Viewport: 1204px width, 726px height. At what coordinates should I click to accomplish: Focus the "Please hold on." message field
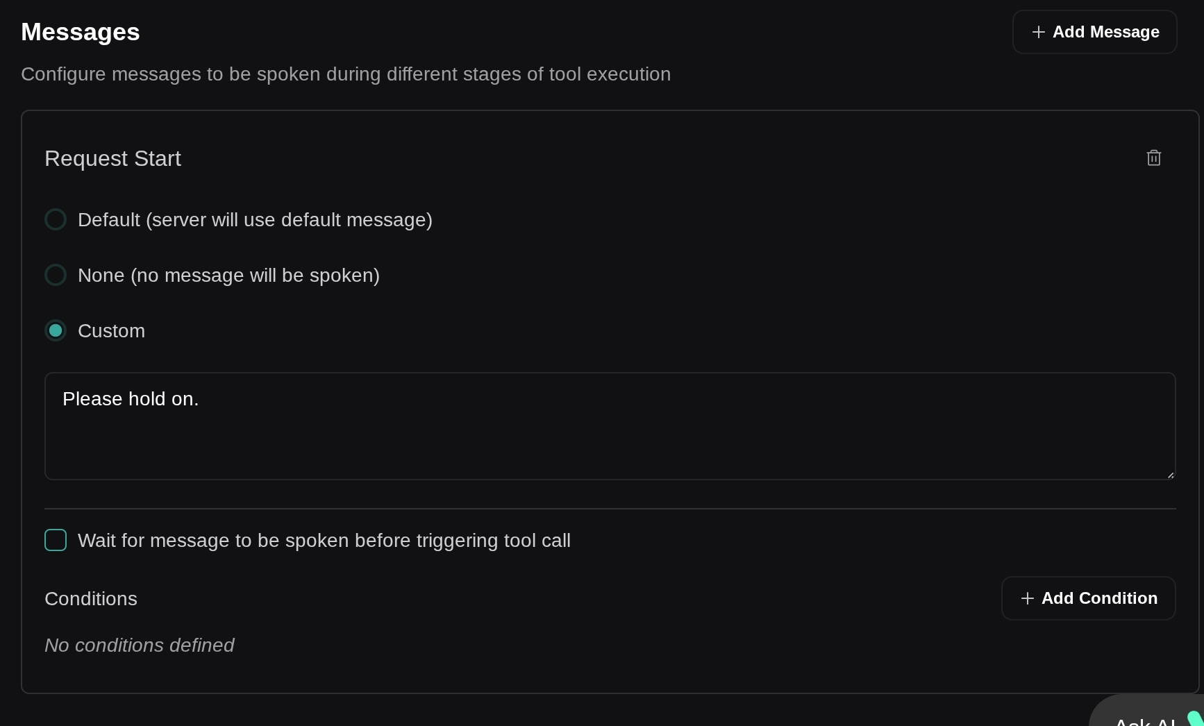(610, 426)
